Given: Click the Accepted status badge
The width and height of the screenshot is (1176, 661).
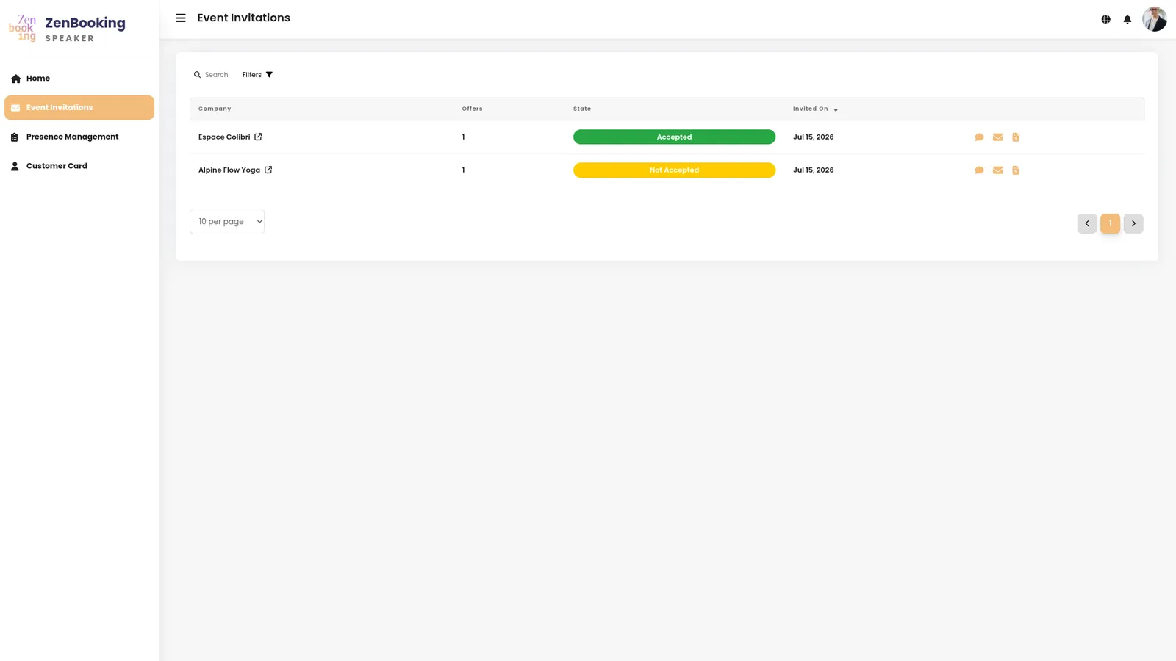Looking at the screenshot, I should pyautogui.click(x=674, y=137).
